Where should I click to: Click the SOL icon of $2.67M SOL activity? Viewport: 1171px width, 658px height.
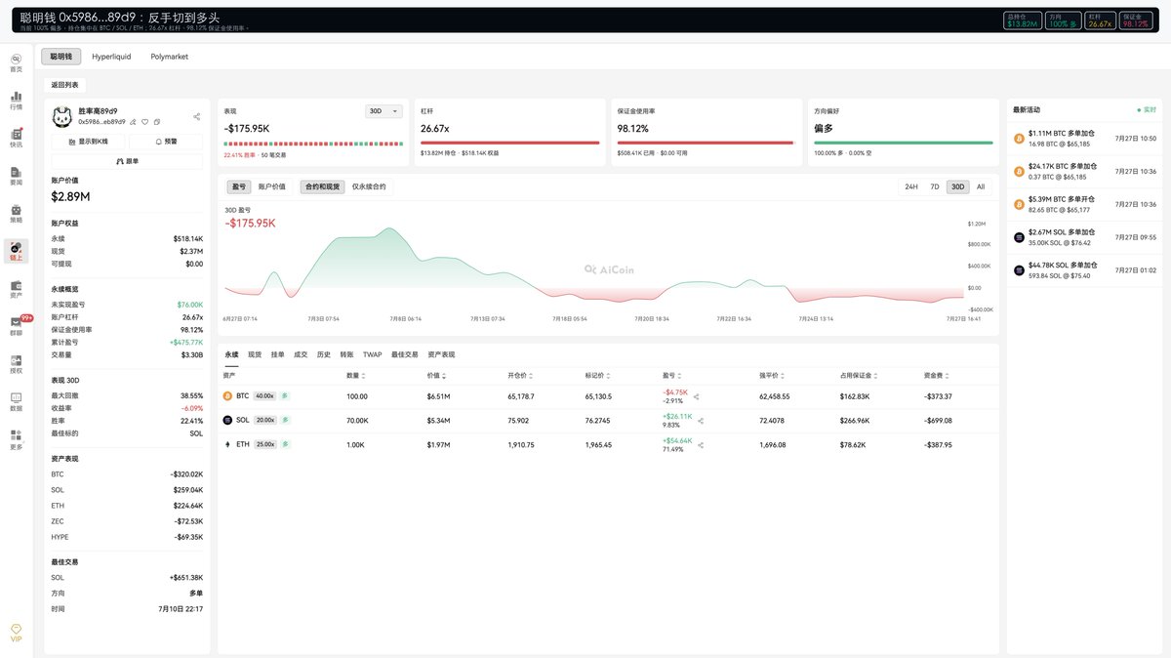coord(1020,237)
